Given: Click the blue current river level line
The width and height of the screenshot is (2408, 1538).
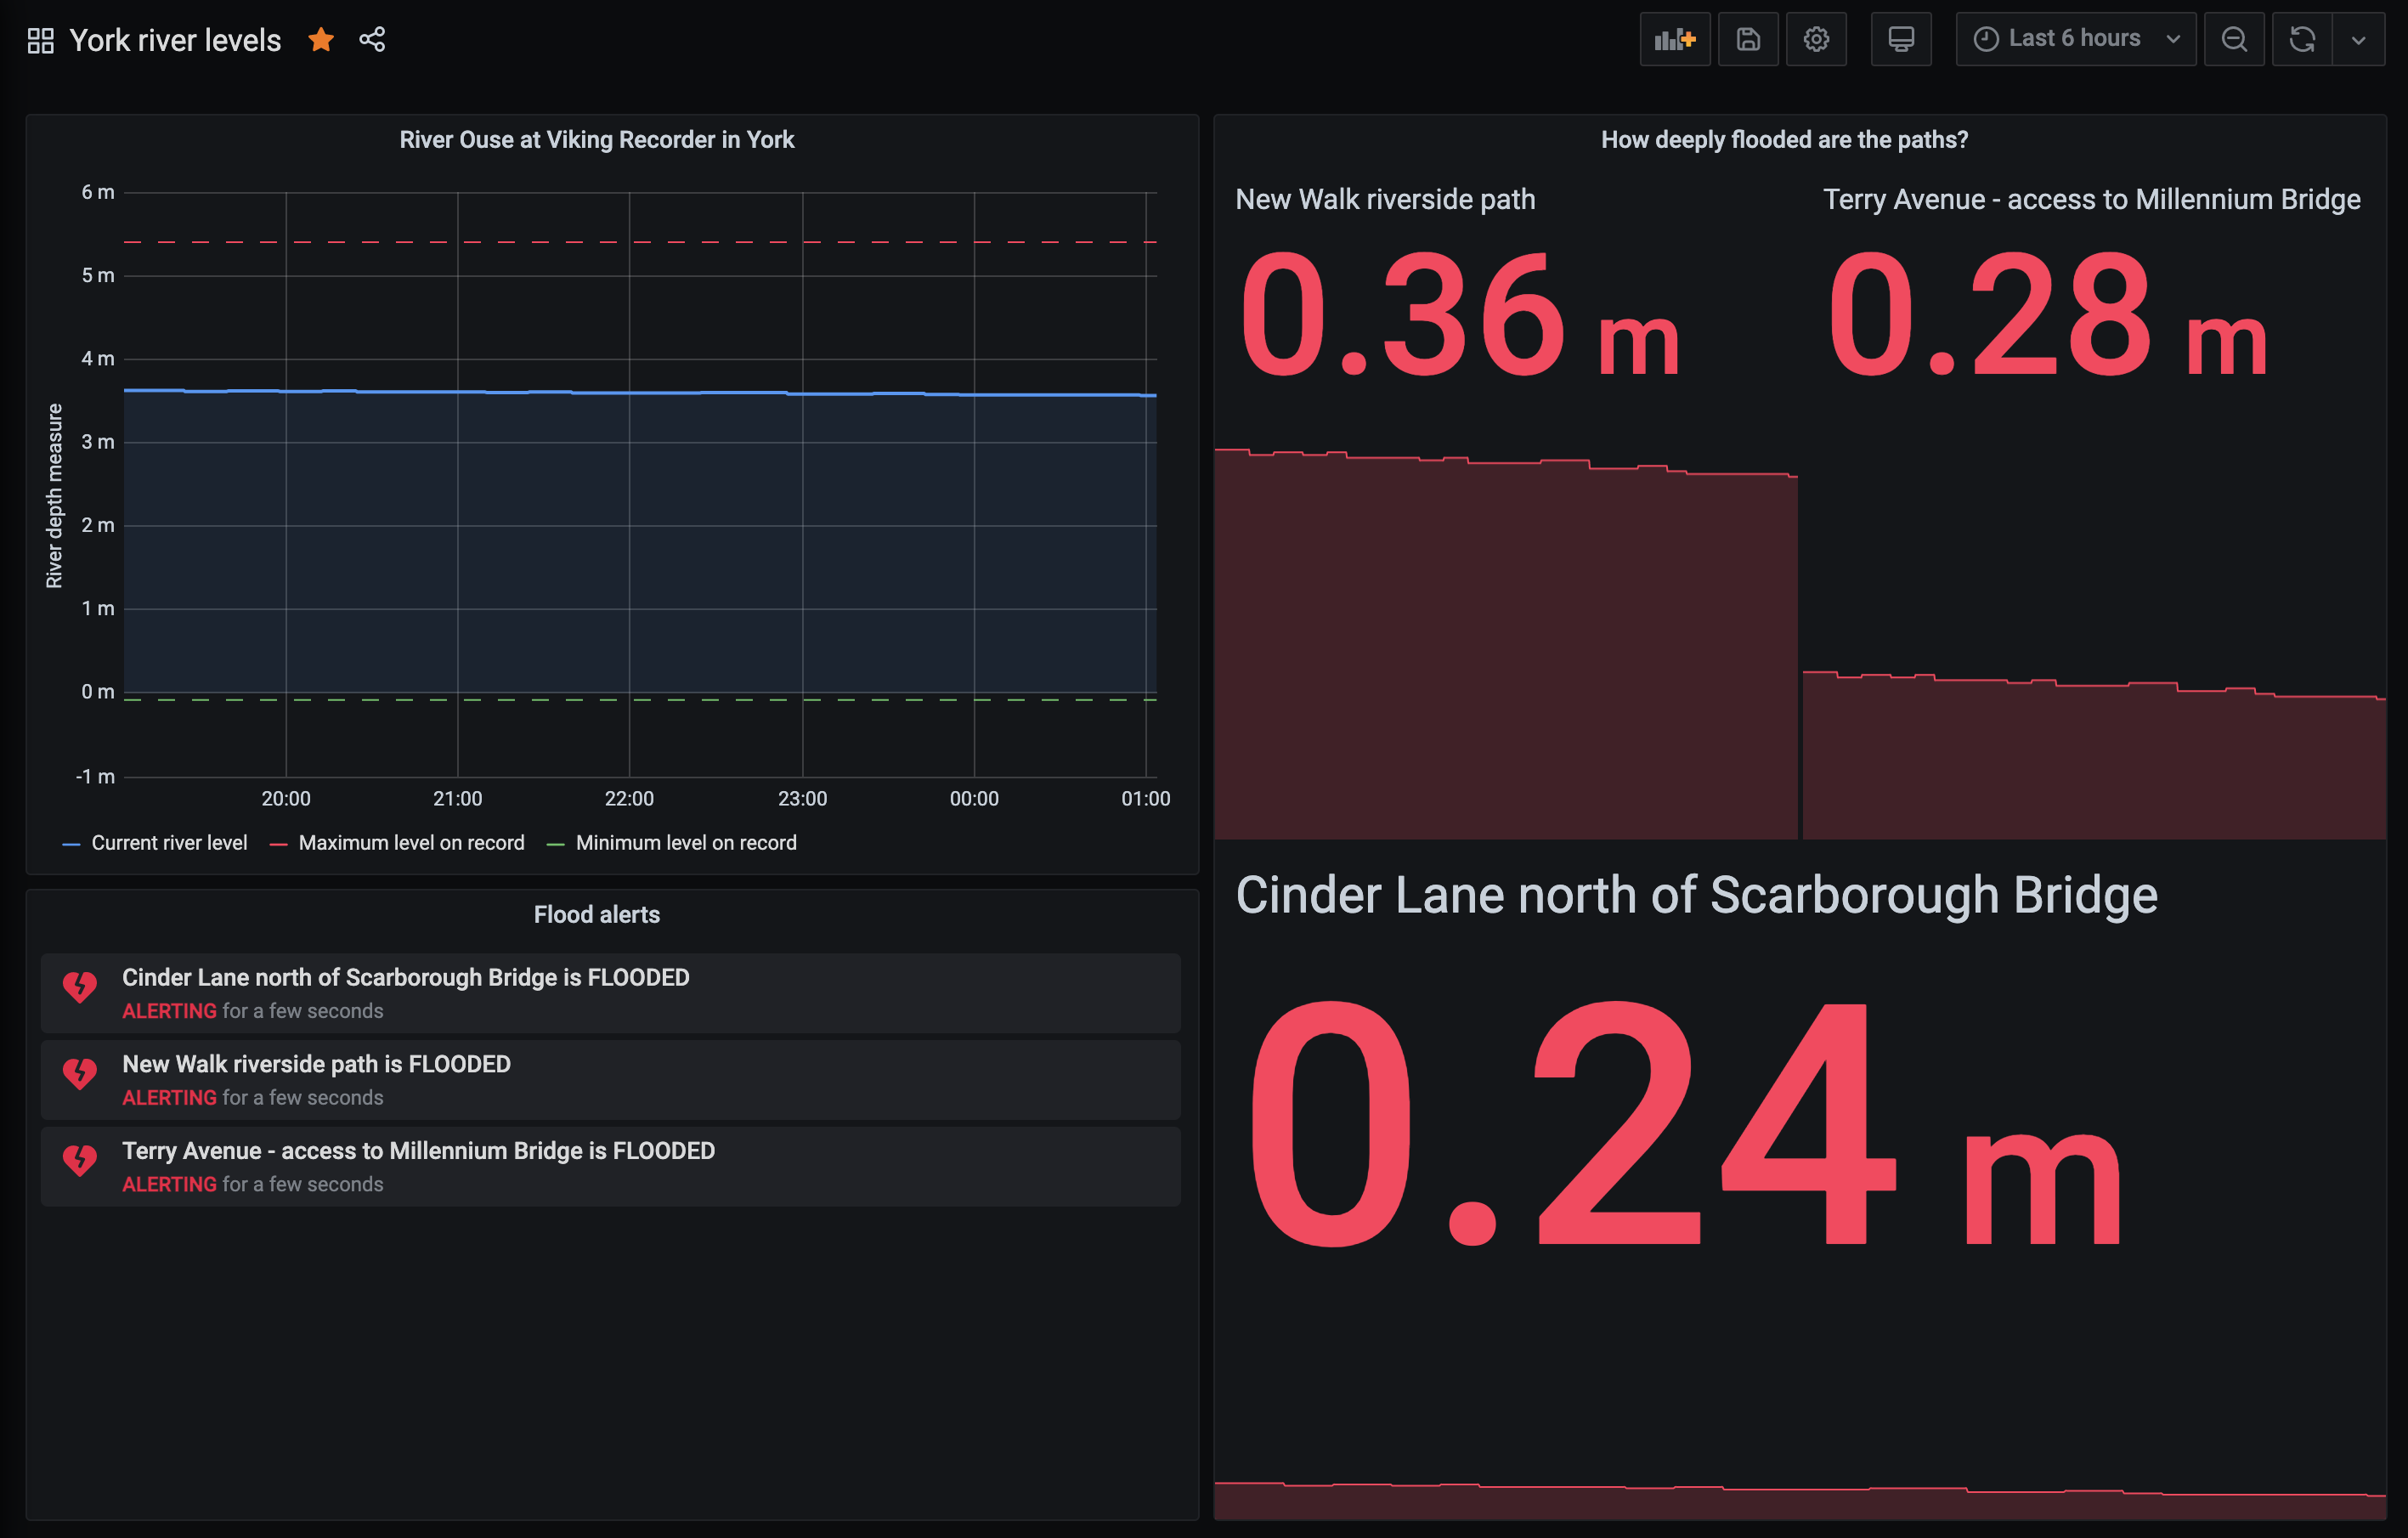Looking at the screenshot, I should (640, 392).
